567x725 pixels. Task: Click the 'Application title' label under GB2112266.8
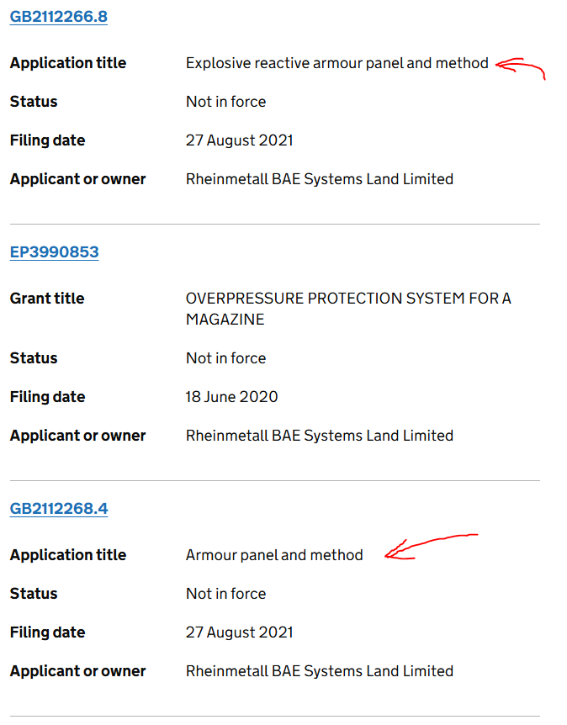coord(68,63)
